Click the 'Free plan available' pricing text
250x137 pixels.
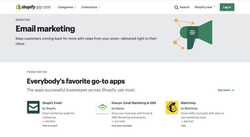pyautogui.click(x=122, y=126)
